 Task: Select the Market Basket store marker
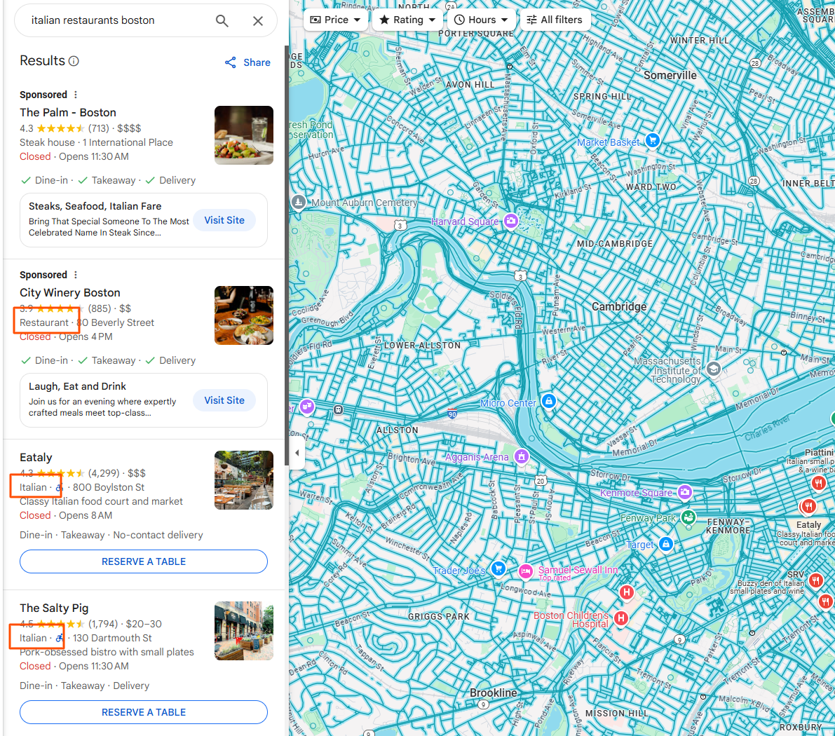[x=652, y=140]
